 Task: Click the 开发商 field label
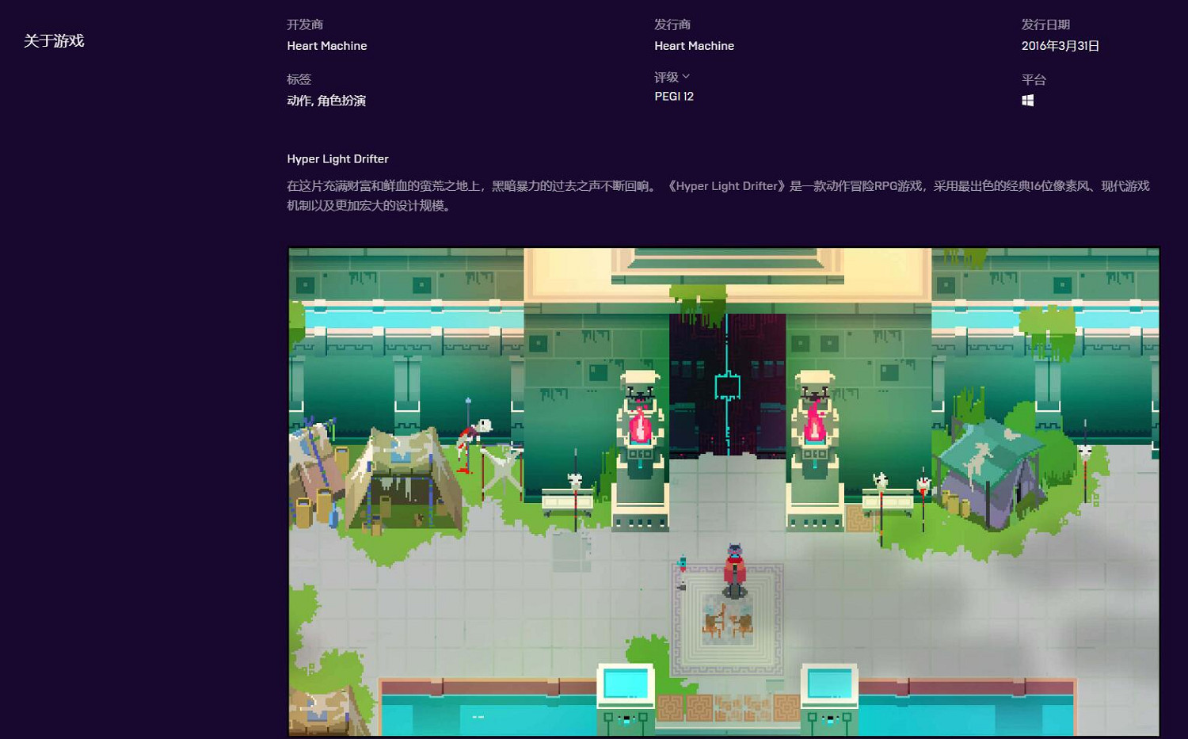point(305,25)
